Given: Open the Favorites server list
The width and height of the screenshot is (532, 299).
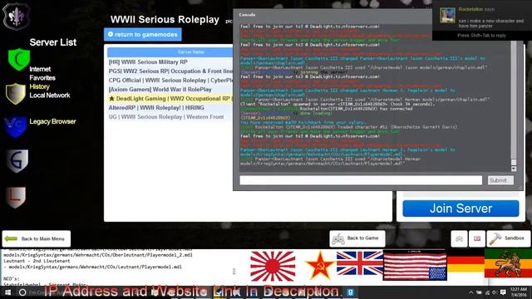Looking at the screenshot, I should click(42, 78).
